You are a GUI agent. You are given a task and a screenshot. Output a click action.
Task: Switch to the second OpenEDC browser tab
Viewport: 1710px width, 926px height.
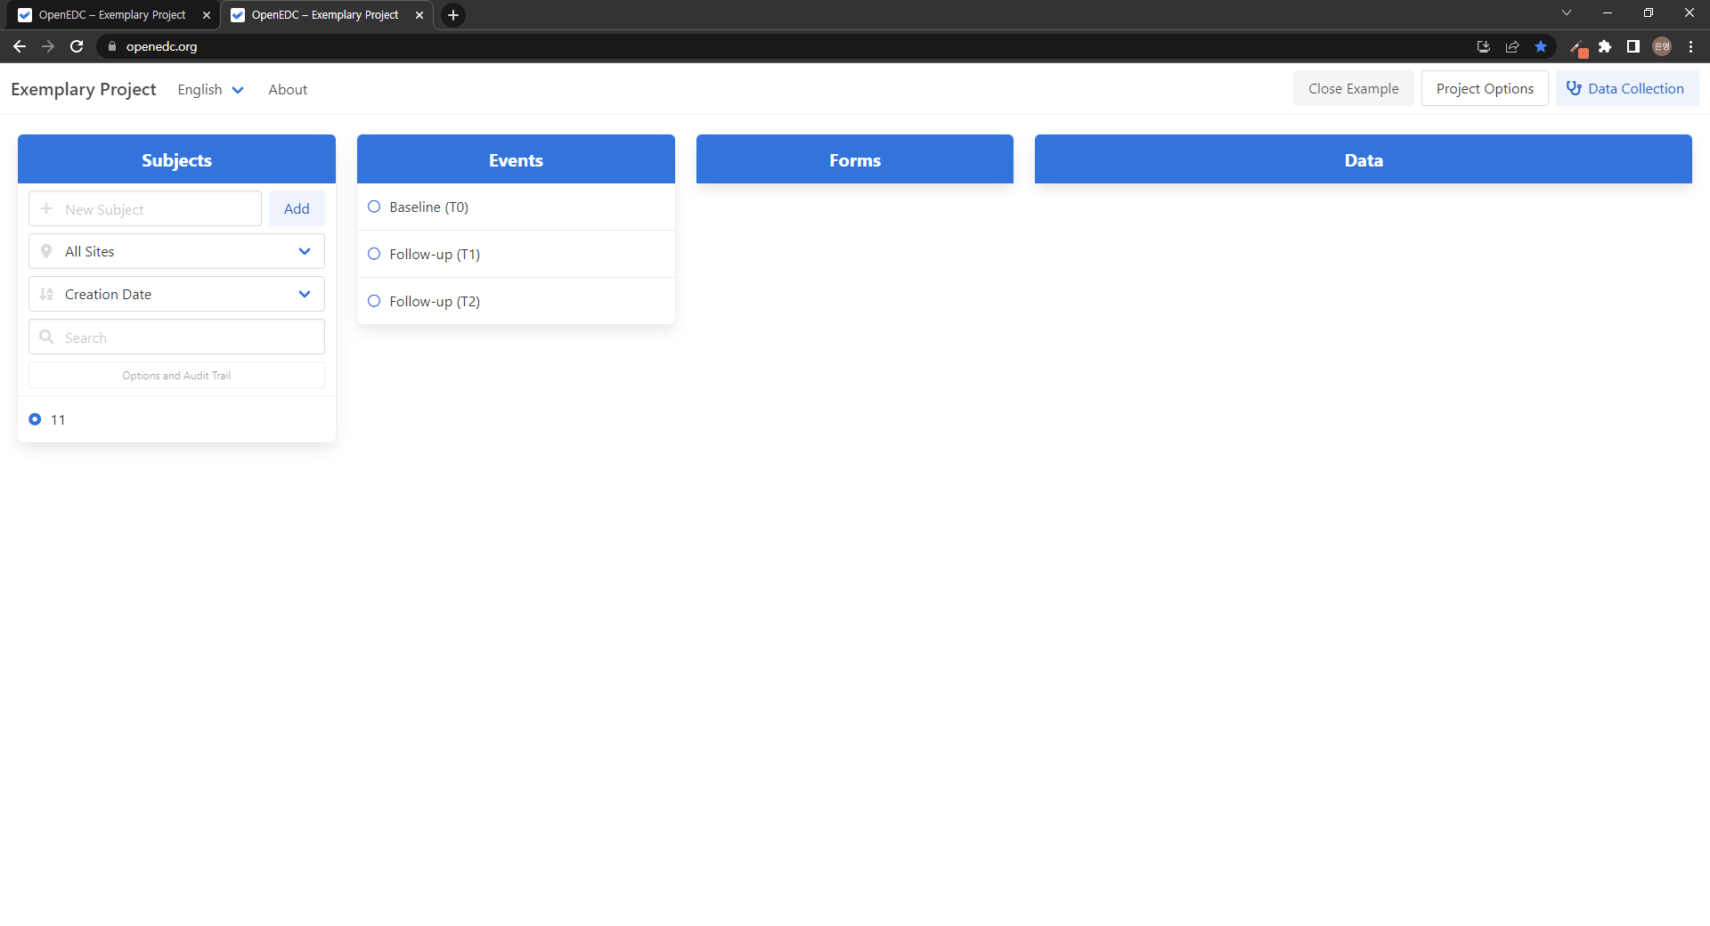[x=325, y=15]
